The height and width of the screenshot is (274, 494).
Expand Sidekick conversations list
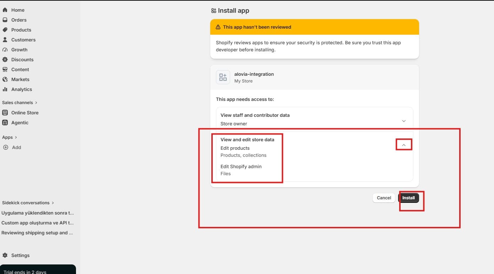click(x=53, y=203)
